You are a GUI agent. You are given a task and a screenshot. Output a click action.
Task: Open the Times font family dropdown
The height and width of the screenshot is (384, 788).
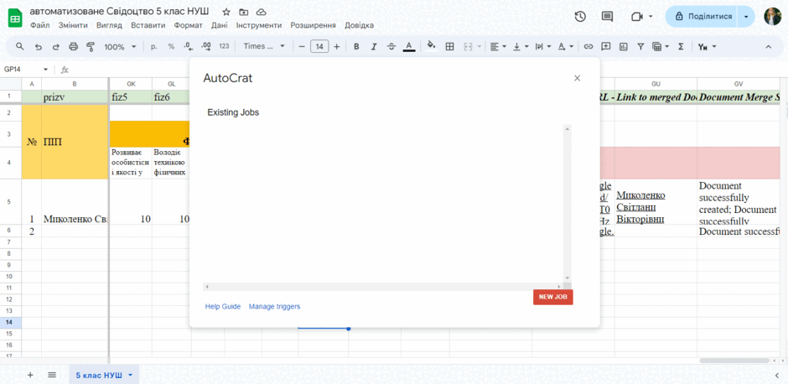click(x=264, y=46)
